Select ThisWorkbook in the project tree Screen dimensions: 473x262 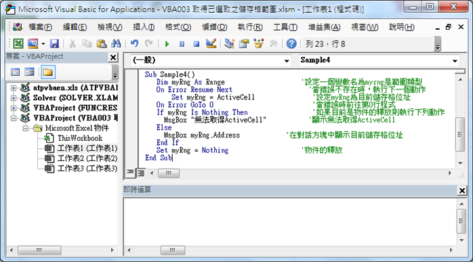(80, 138)
